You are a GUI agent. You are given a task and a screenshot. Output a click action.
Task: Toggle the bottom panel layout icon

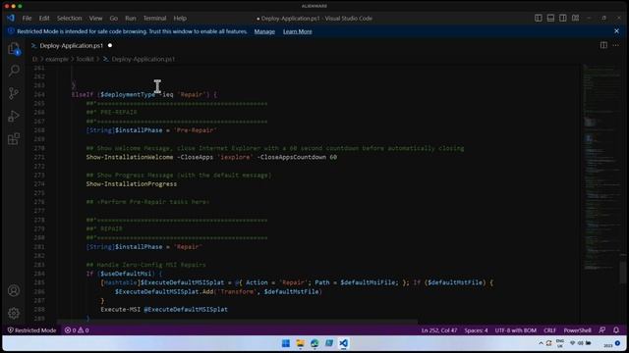tap(550, 18)
